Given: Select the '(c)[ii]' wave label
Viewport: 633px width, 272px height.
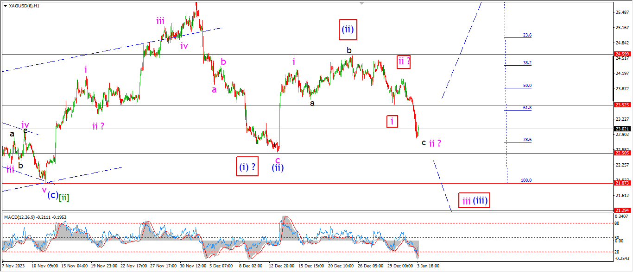Looking at the screenshot, I should point(58,196).
